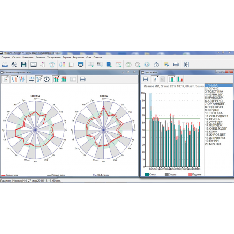Toggle the orange human figure view button
The image size is (234, 234).
[x=15, y=79]
